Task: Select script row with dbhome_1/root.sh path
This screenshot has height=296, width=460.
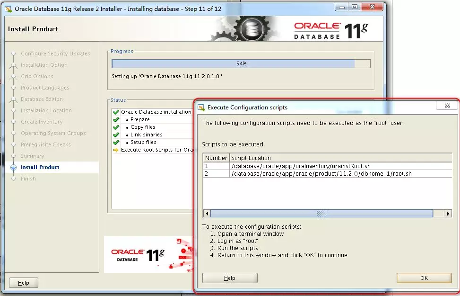Action: [x=328, y=174]
